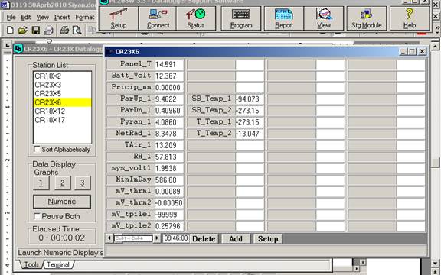The image size is (441, 275).
Task: Click the Numeric display button
Action: [x=62, y=202]
